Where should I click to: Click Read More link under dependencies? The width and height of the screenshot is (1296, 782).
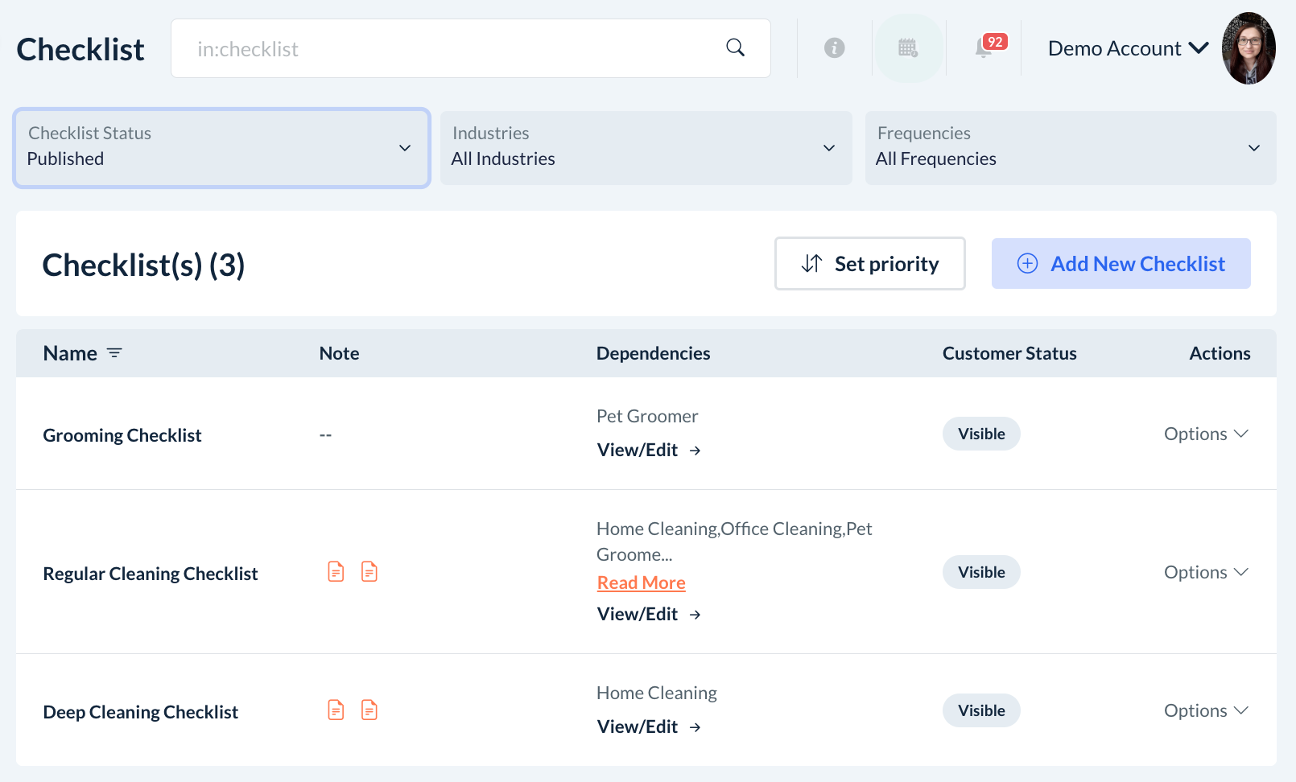pos(641,582)
